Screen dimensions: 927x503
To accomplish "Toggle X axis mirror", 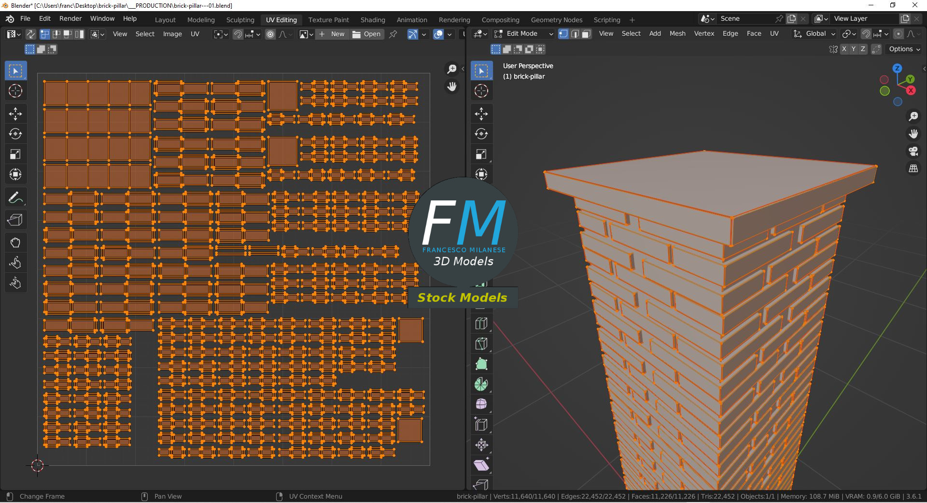I will click(844, 49).
